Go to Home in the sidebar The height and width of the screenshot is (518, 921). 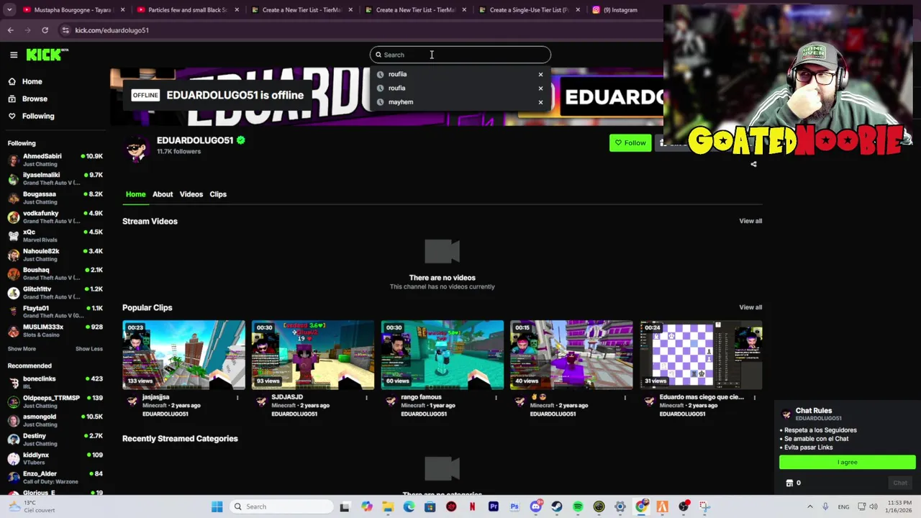click(x=26, y=81)
